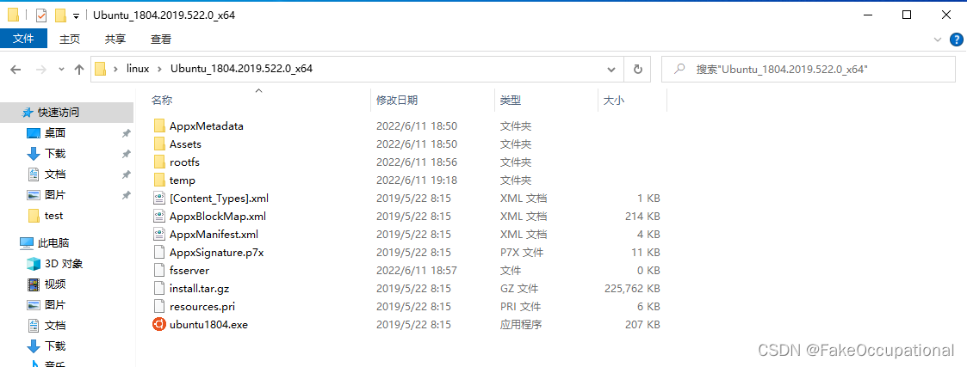
Task: Open the Customize Quick Access Toolbar dropdown
Action: [76, 16]
